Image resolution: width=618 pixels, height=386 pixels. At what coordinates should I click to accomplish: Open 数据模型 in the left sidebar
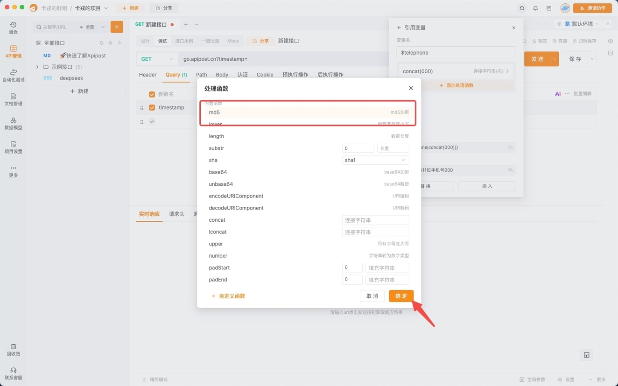[x=13, y=123]
